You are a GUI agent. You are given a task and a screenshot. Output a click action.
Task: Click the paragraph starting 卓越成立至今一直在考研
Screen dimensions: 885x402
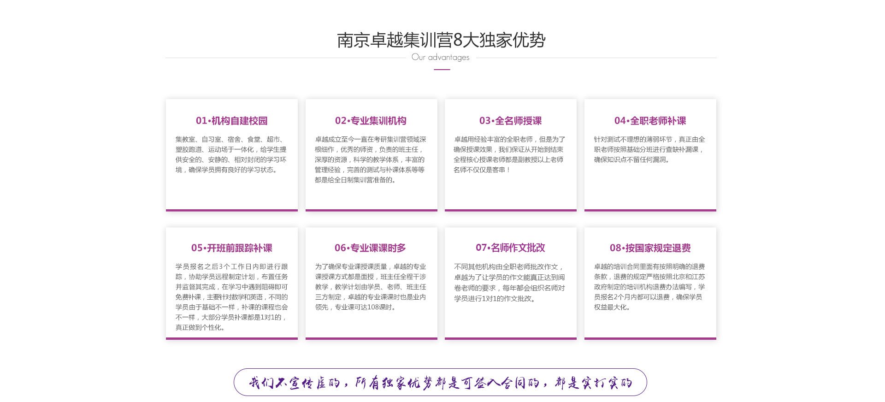[371, 160]
